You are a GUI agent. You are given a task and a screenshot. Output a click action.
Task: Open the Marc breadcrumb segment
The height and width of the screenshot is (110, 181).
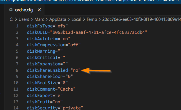click(x=39, y=19)
